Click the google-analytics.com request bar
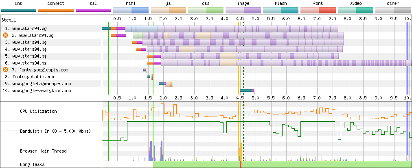Image resolution: width=412 pixels, height=168 pixels. [247, 90]
